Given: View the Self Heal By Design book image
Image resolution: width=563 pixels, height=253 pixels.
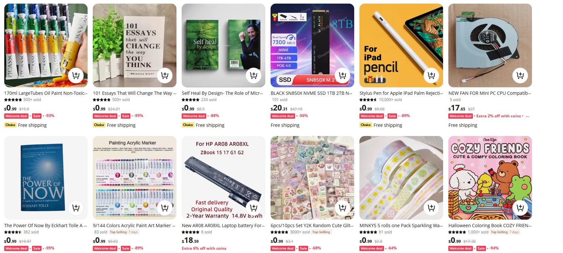Looking at the screenshot, I should pos(224,45).
